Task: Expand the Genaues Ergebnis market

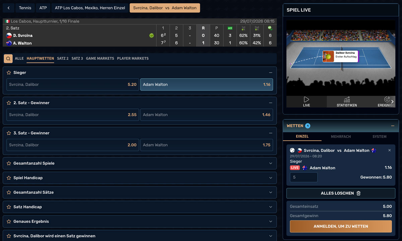Action: [x=270, y=221]
